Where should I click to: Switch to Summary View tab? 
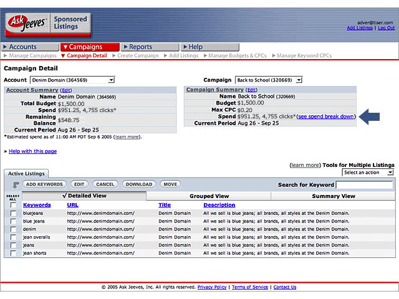coord(333,196)
